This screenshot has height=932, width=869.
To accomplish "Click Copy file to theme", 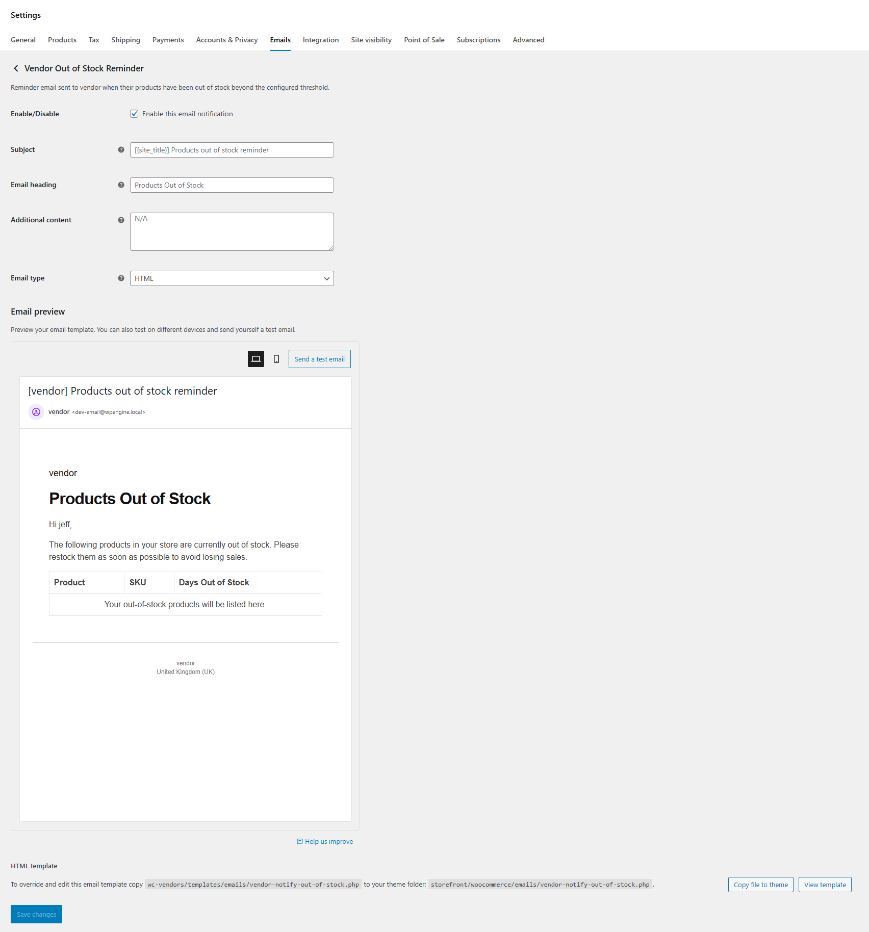I will point(760,884).
